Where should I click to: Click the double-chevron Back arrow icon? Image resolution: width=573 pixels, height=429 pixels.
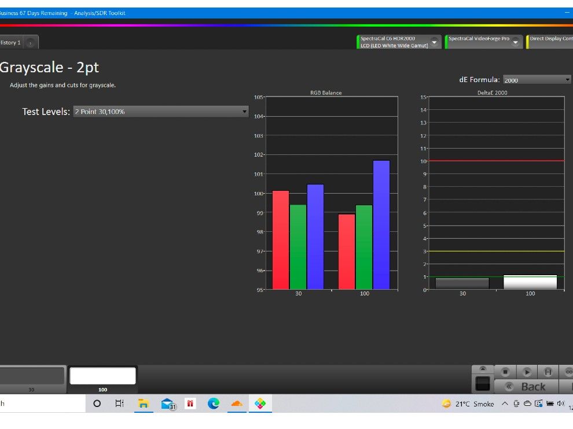[509, 386]
